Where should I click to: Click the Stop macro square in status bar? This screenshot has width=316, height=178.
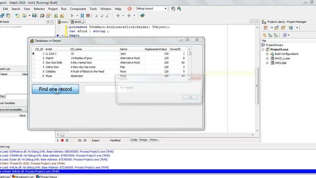tap(67, 140)
